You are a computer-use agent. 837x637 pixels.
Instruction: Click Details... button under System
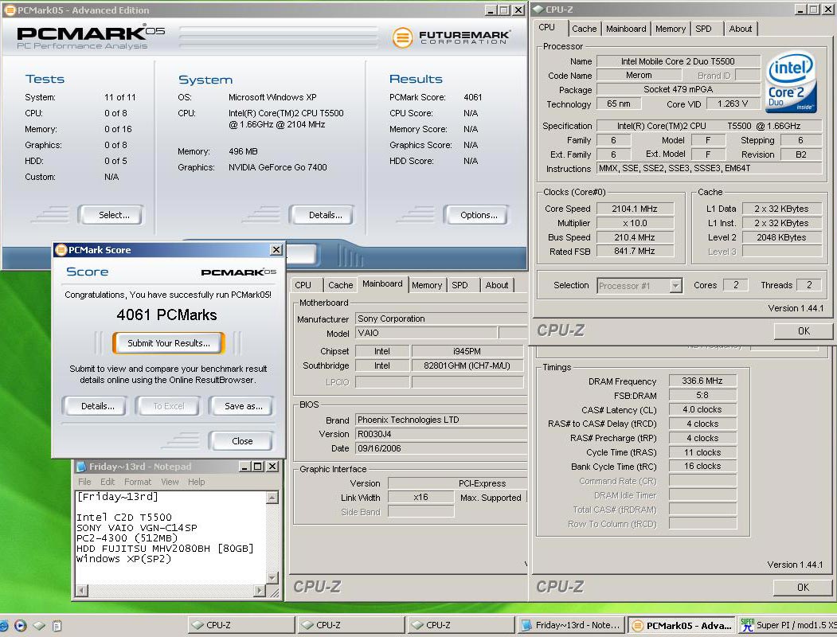pyautogui.click(x=323, y=215)
